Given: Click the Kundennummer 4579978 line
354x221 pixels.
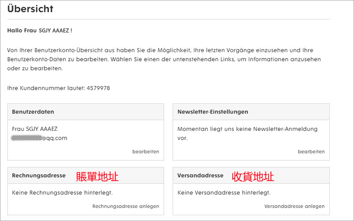Looking at the screenshot, I should (x=58, y=88).
